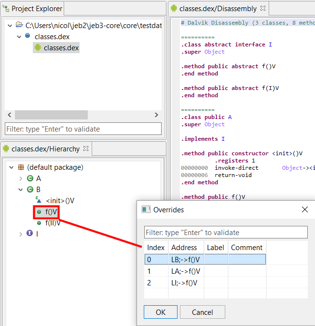Click '.class public A' line in disassembly
The image size is (315, 326).
pos(206,117)
